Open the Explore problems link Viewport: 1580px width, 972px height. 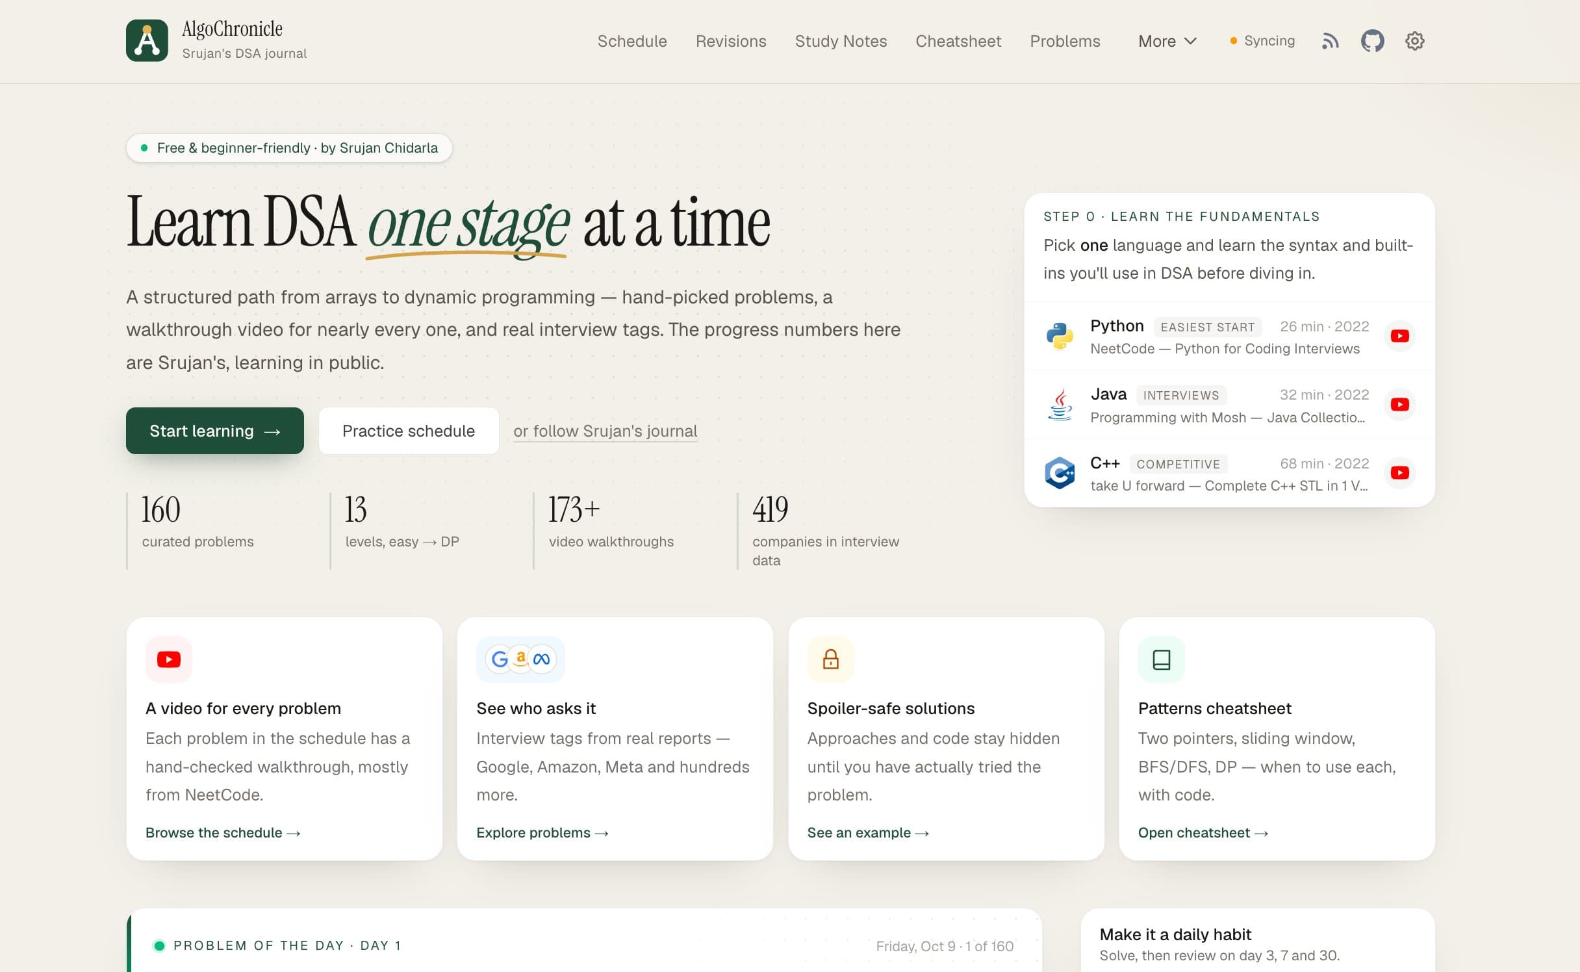click(542, 832)
